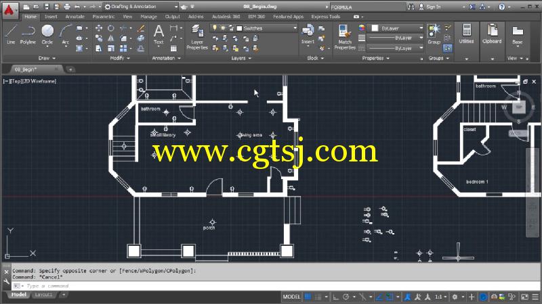This screenshot has width=542, height=304.
Task: Click the layer color swatch beside Switches
Action: point(240,28)
